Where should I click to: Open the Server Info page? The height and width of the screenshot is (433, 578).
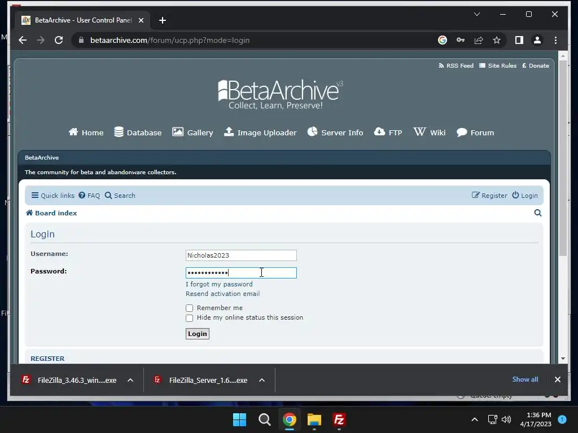pyautogui.click(x=335, y=132)
